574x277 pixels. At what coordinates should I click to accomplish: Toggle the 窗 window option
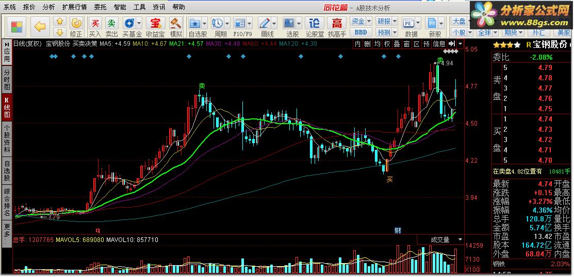click(x=407, y=44)
